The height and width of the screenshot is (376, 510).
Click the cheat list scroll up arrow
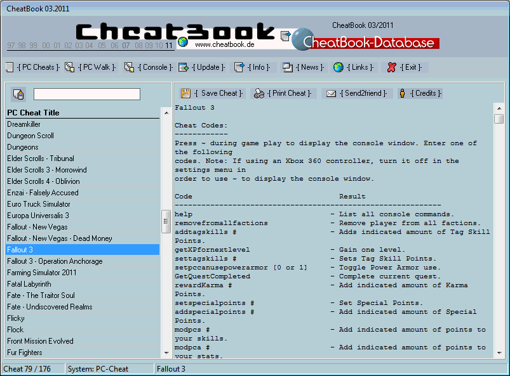click(166, 113)
